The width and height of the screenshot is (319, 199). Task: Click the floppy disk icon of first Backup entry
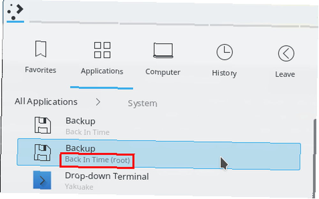pos(42,125)
